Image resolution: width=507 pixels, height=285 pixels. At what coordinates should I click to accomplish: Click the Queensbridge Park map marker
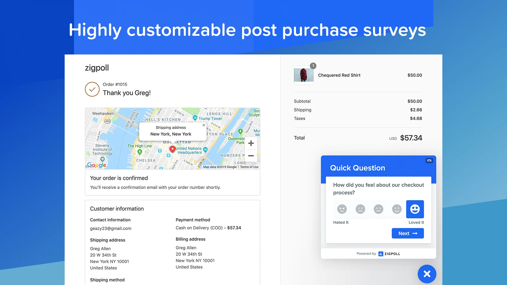[241, 131]
